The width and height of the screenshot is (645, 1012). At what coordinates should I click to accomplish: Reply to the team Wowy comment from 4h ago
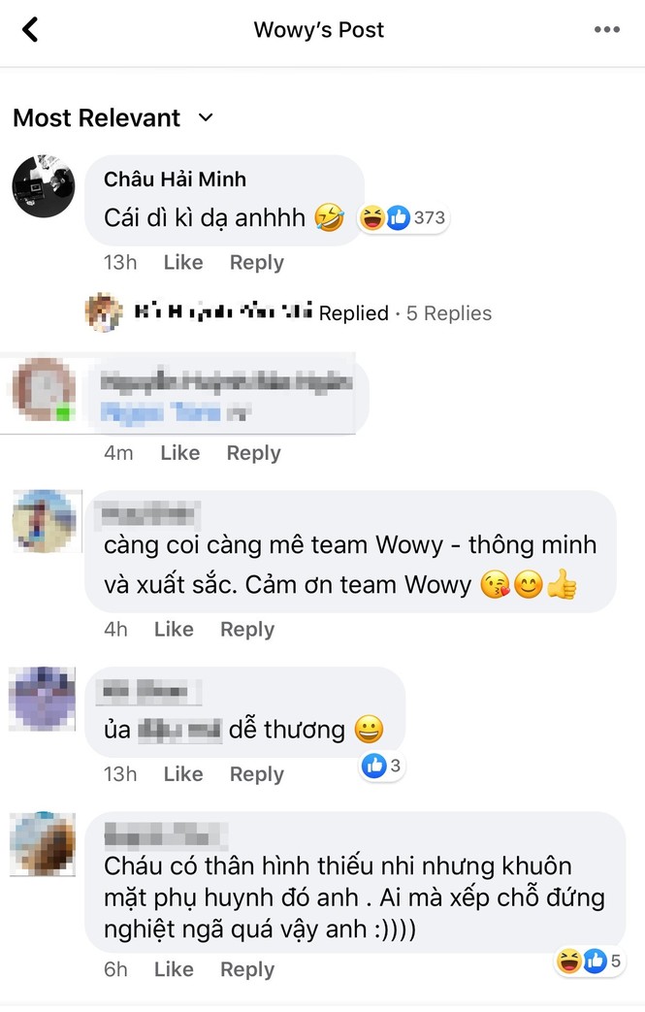click(247, 630)
